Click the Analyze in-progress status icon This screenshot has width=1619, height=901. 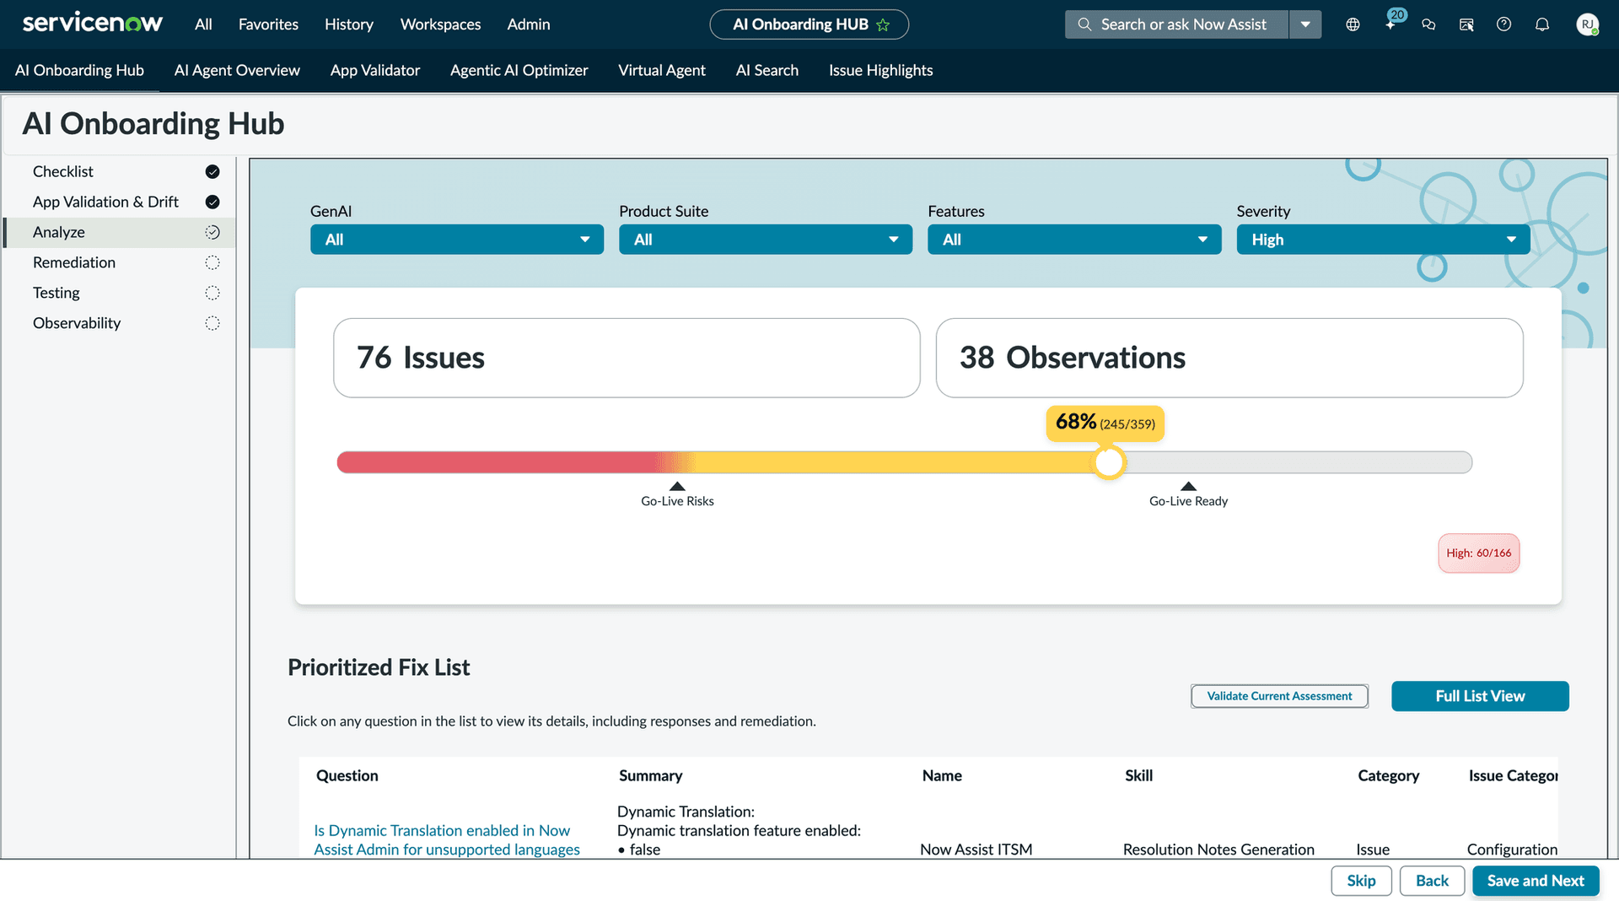212,232
